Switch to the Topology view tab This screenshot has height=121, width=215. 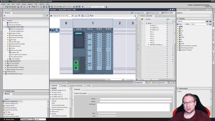137,13
